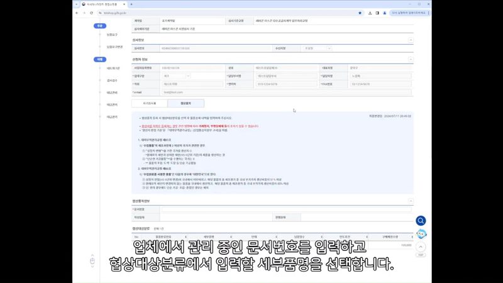Image resolution: width=503 pixels, height=283 pixels.
Task: Click the FAX번호 input field
Action: [x=380, y=84]
